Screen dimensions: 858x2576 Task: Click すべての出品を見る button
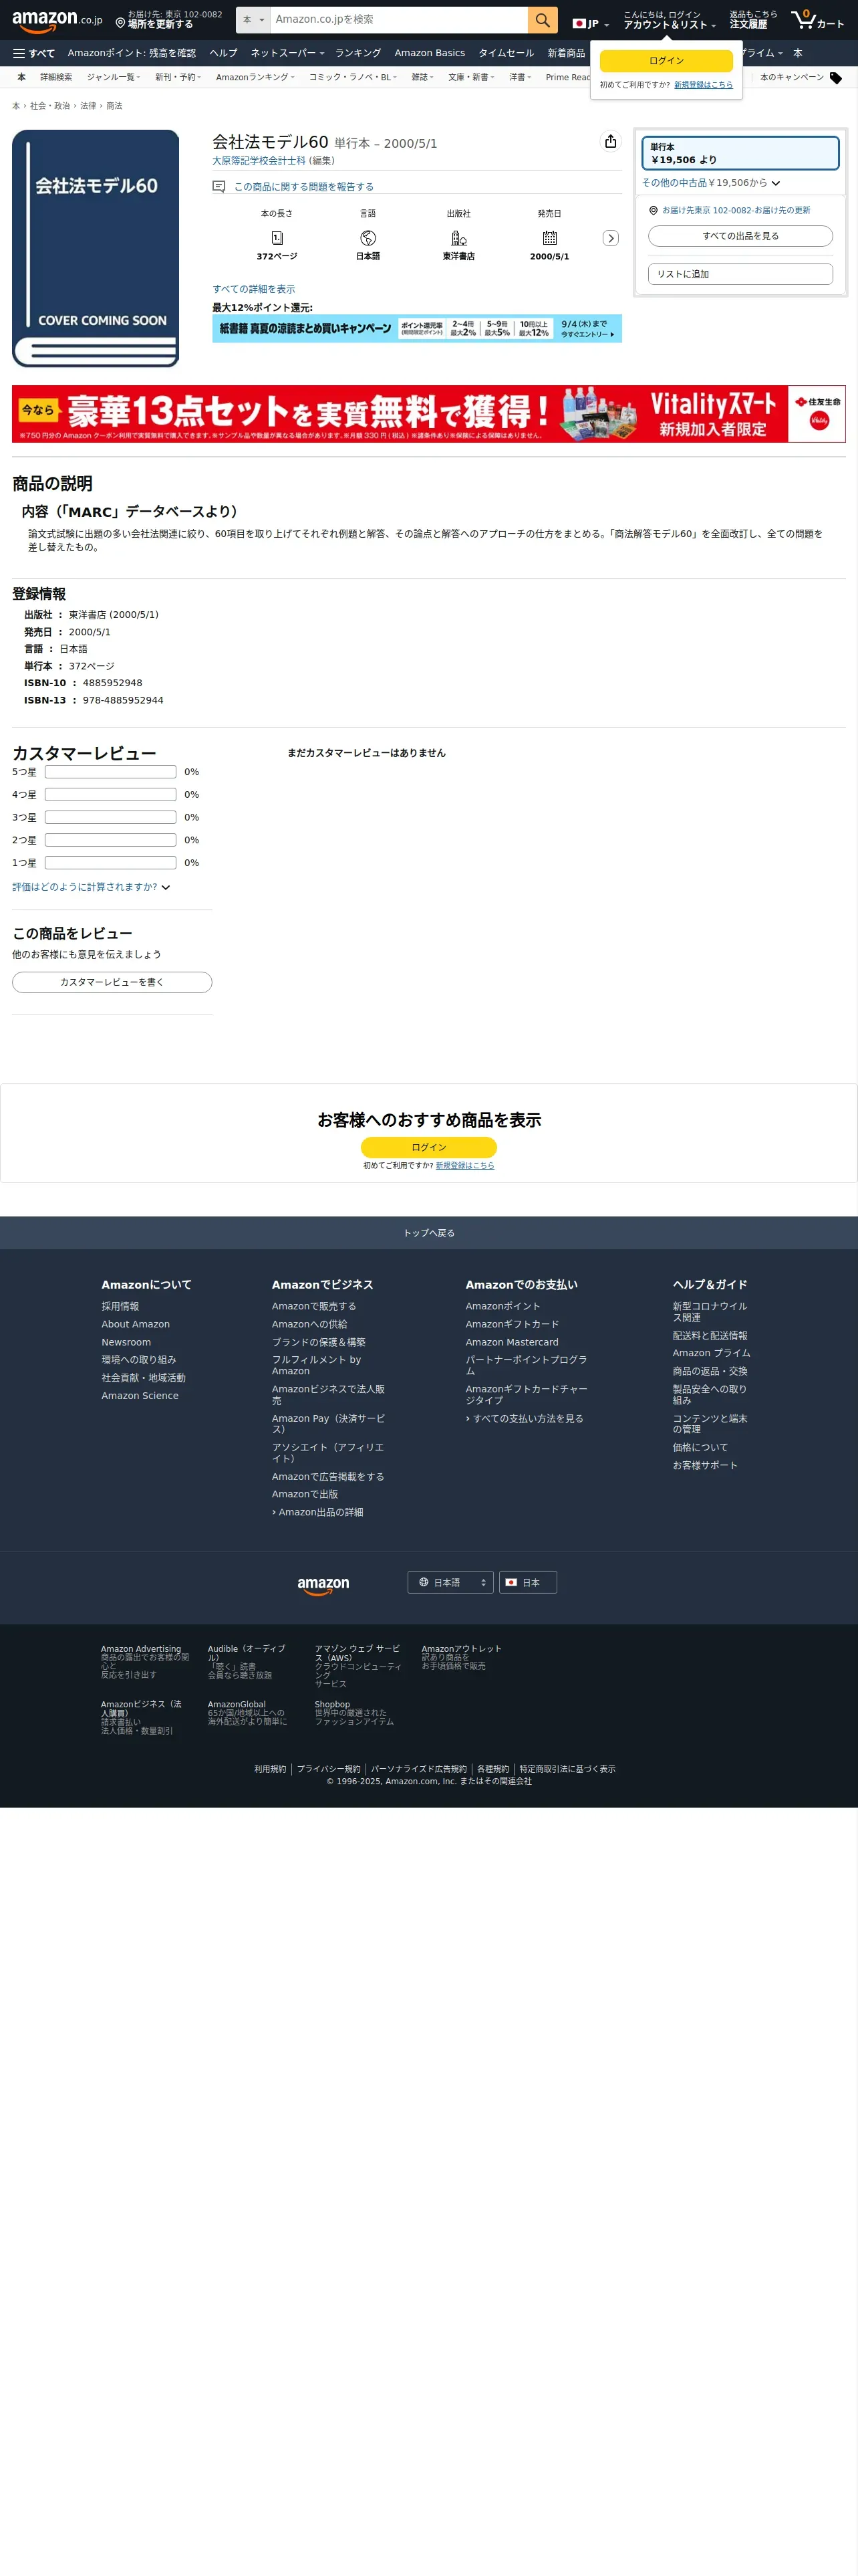click(740, 236)
